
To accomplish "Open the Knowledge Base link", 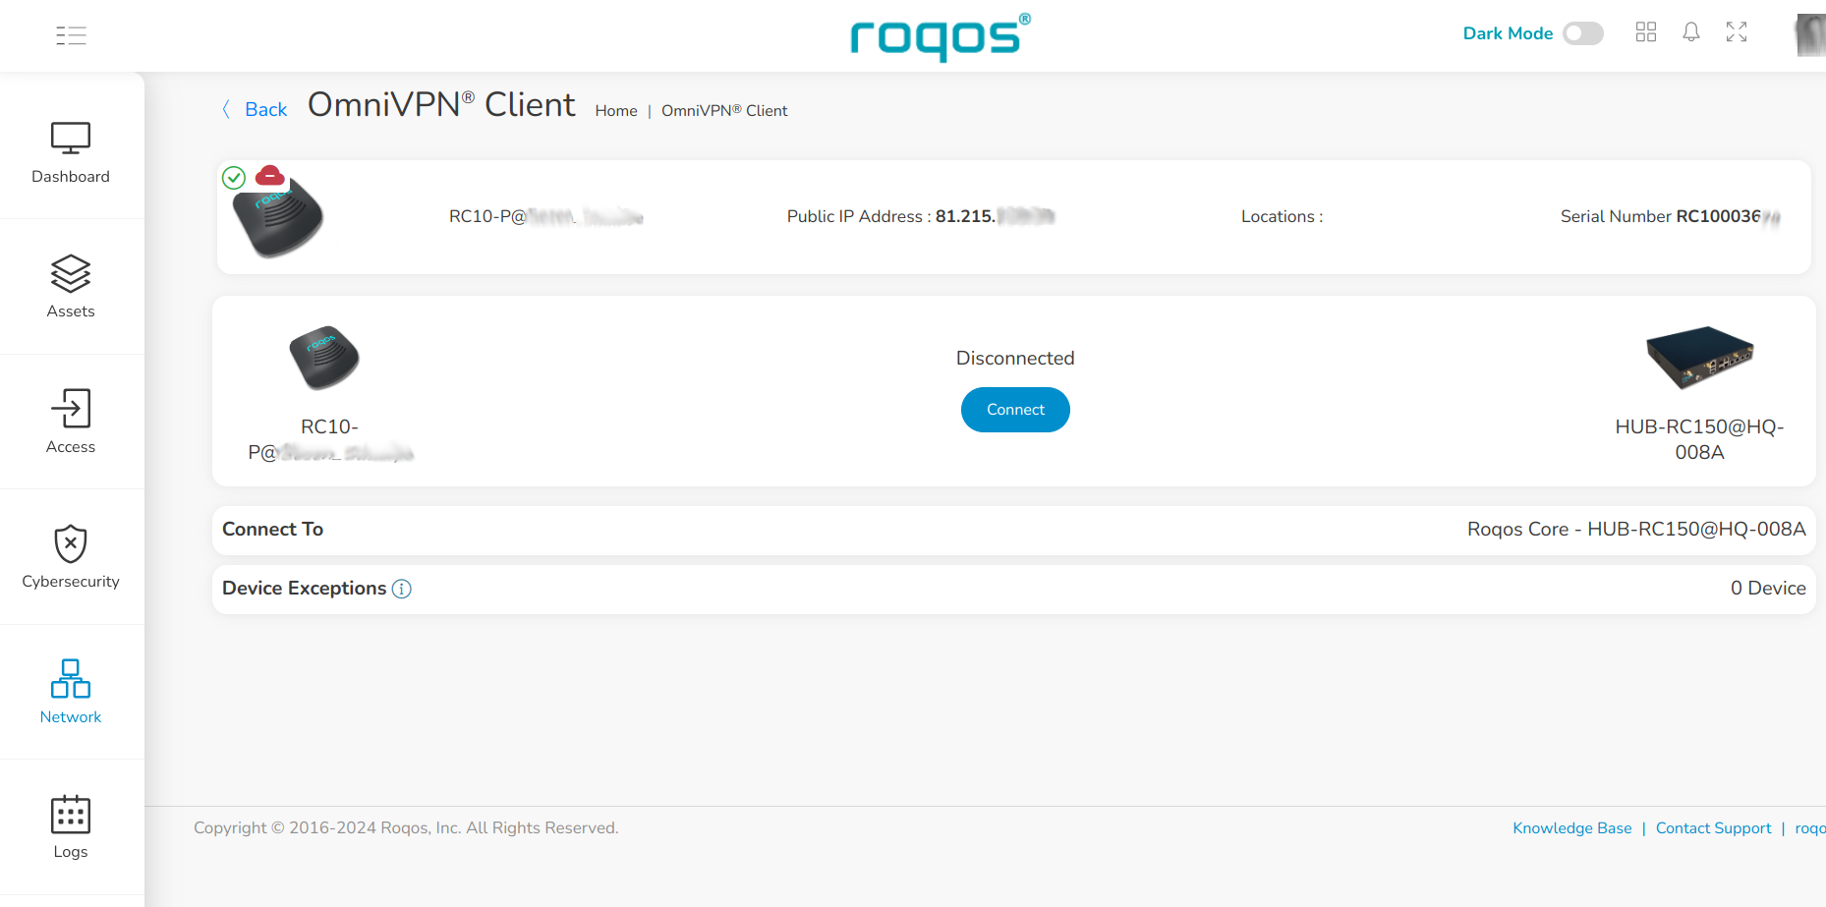I will (x=1572, y=828).
